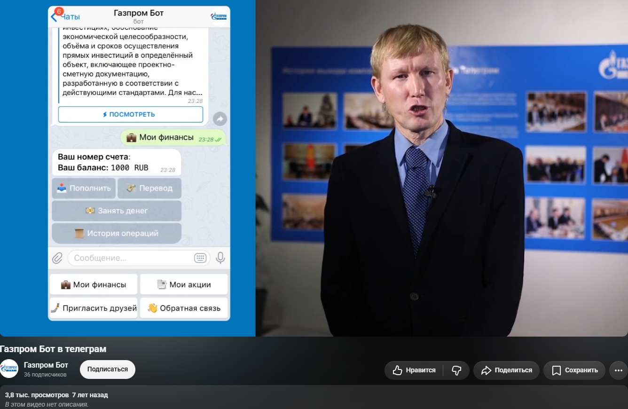Save the video with Сохранить

[574, 370]
